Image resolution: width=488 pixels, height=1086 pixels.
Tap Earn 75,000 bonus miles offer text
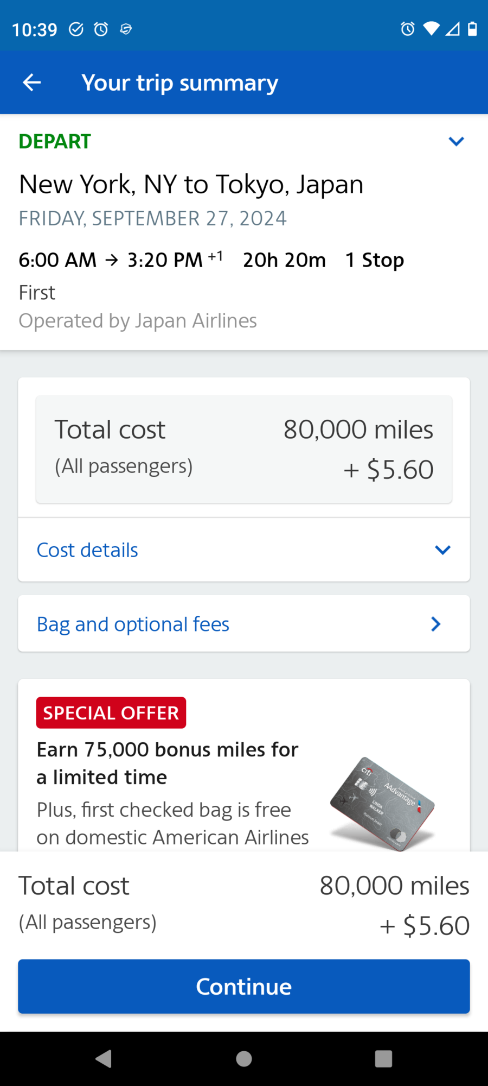click(168, 763)
